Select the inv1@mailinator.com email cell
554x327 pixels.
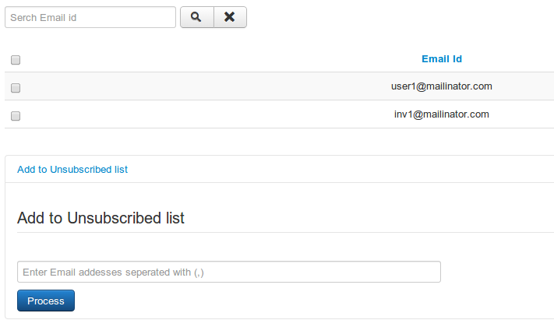pyautogui.click(x=442, y=114)
